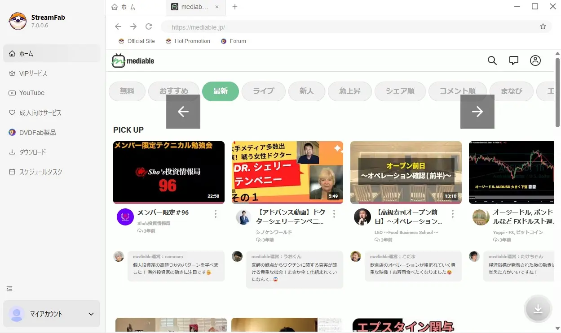Click the こだま comment avatar
561x333 pixels.
tap(356, 256)
